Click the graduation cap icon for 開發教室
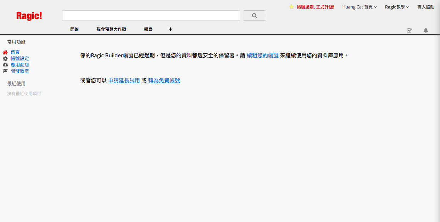Screen dimensions: 440x222 point(5,71)
